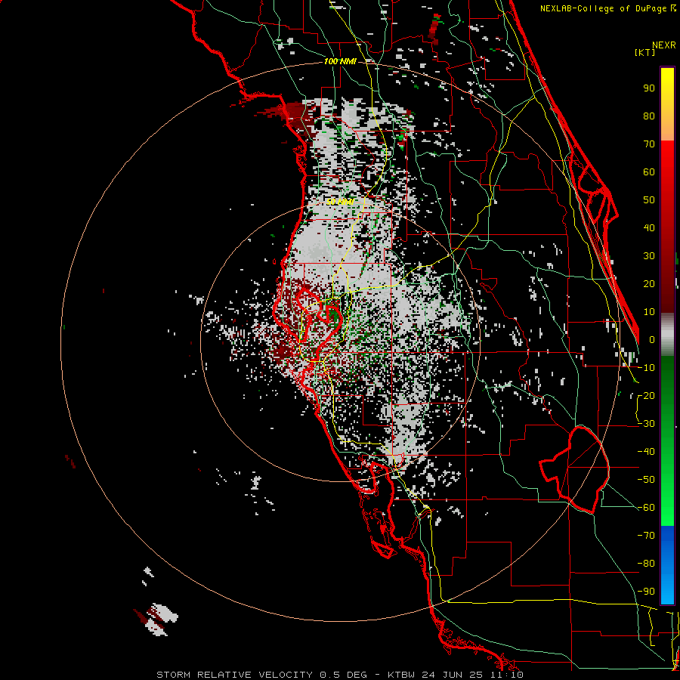The width and height of the screenshot is (680, 680).
Task: Select the [KT] units label
Action: click(644, 52)
